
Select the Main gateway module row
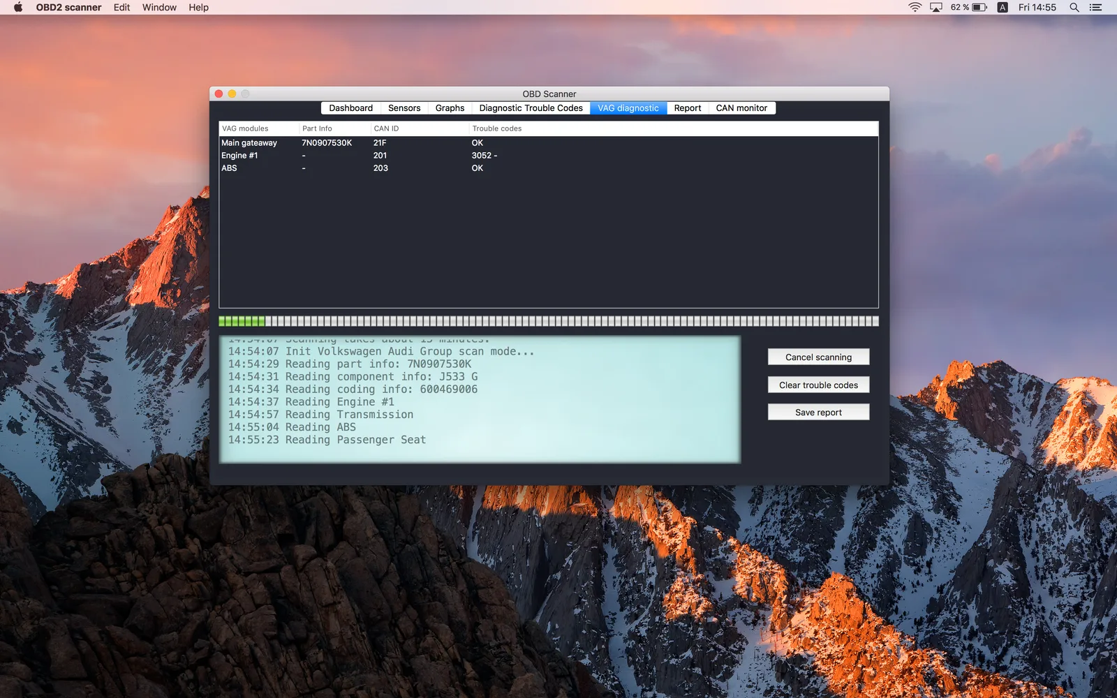tap(549, 142)
